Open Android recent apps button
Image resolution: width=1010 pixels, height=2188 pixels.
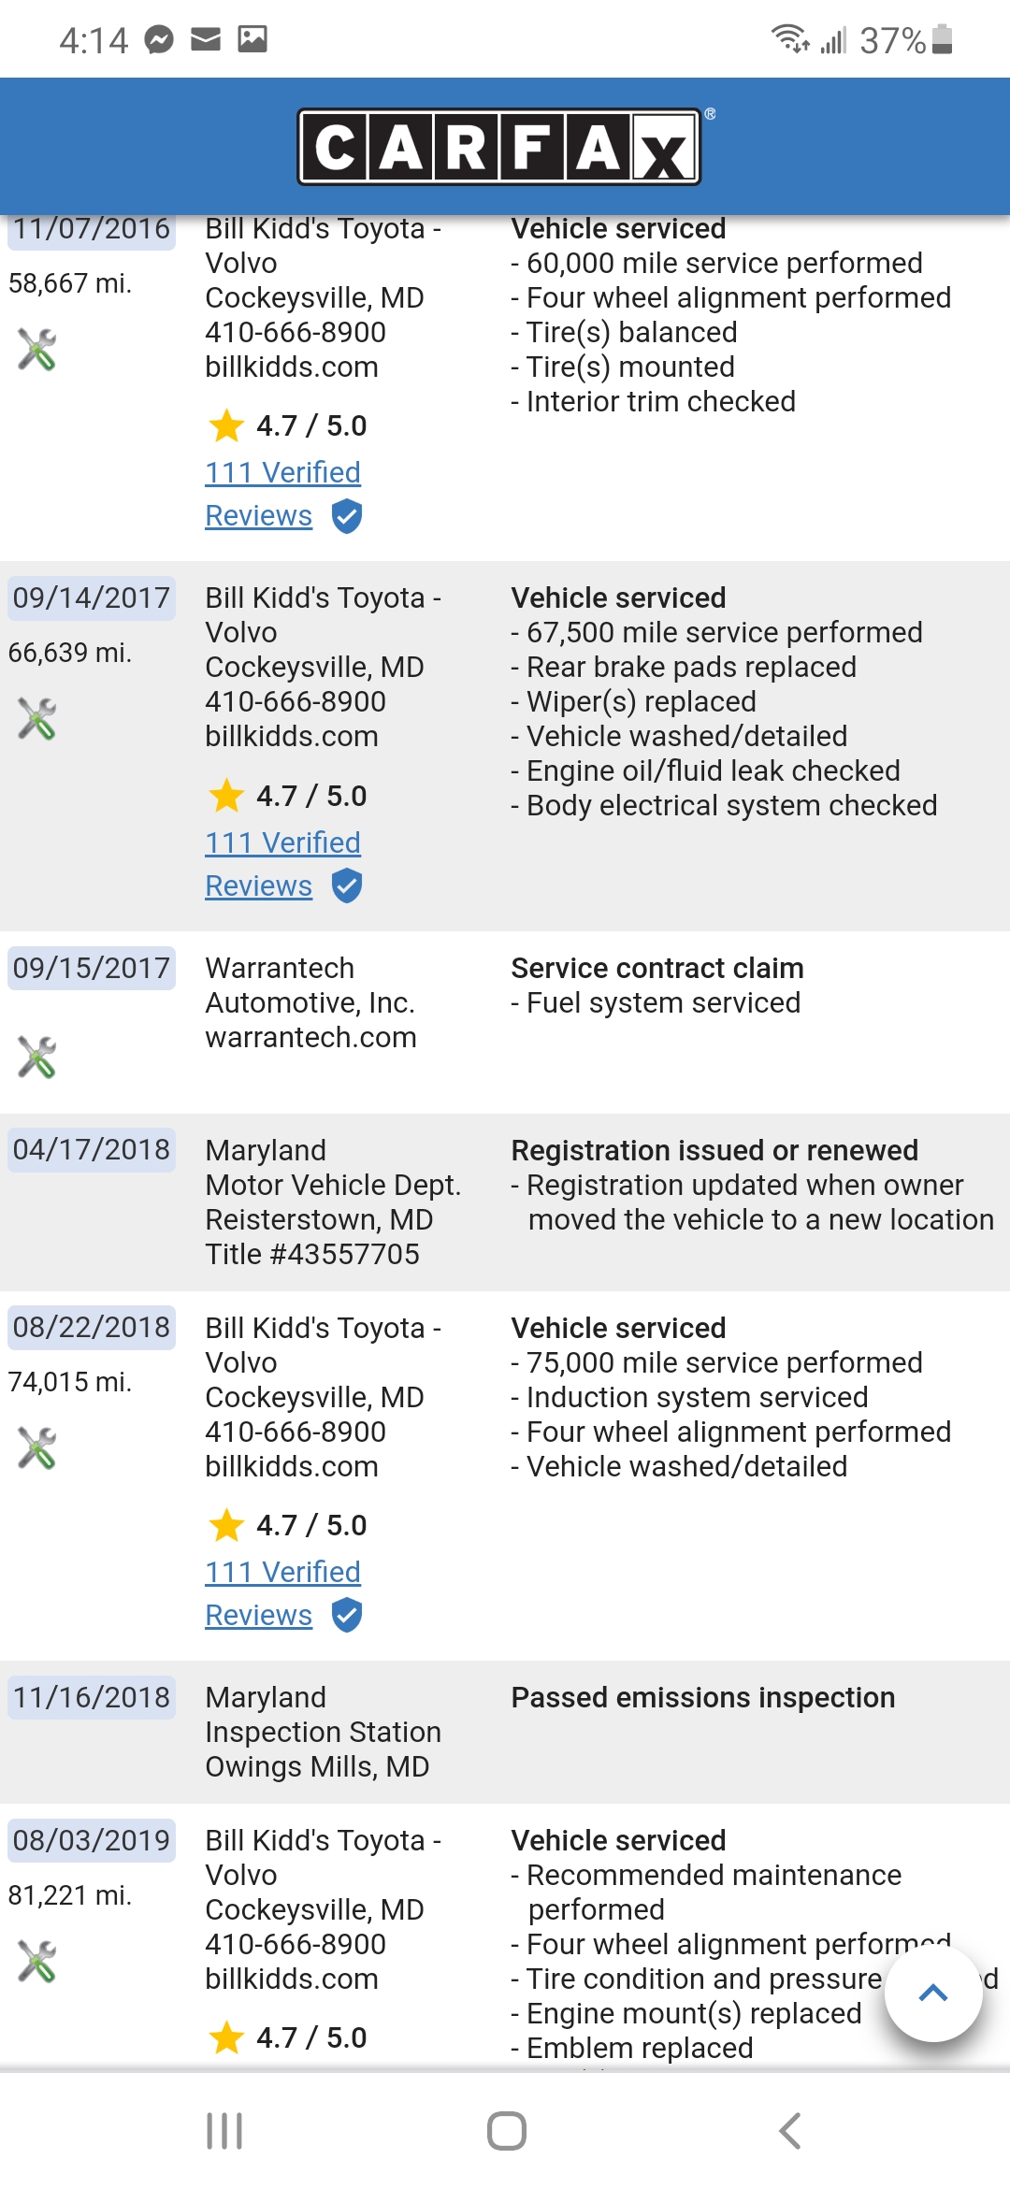pos(224,2131)
